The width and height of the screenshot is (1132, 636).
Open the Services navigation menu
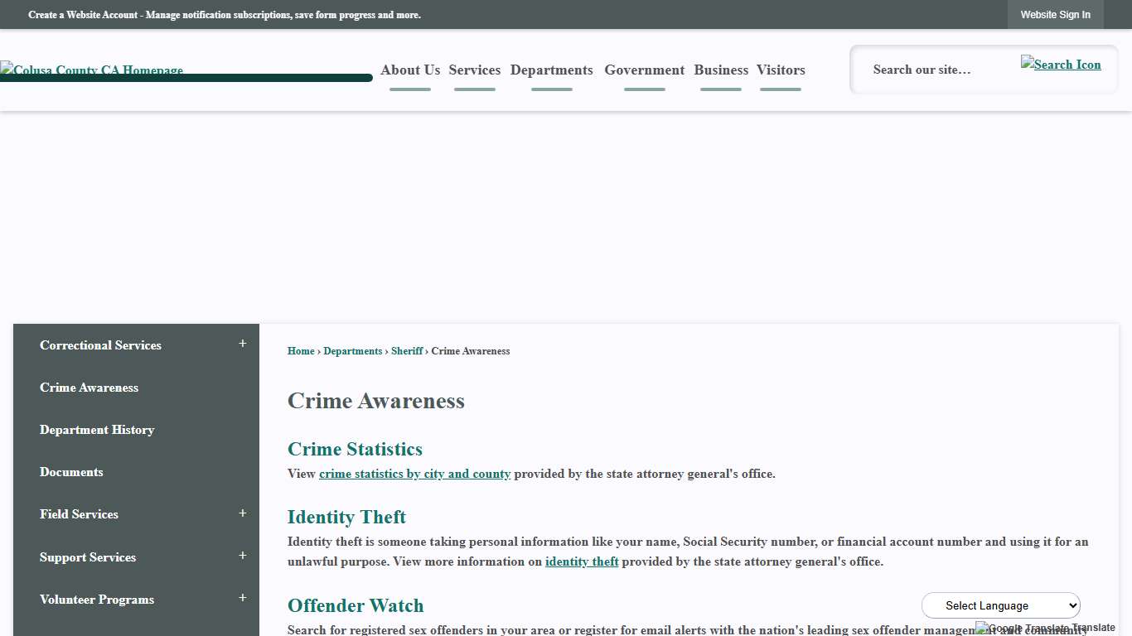[x=474, y=70]
